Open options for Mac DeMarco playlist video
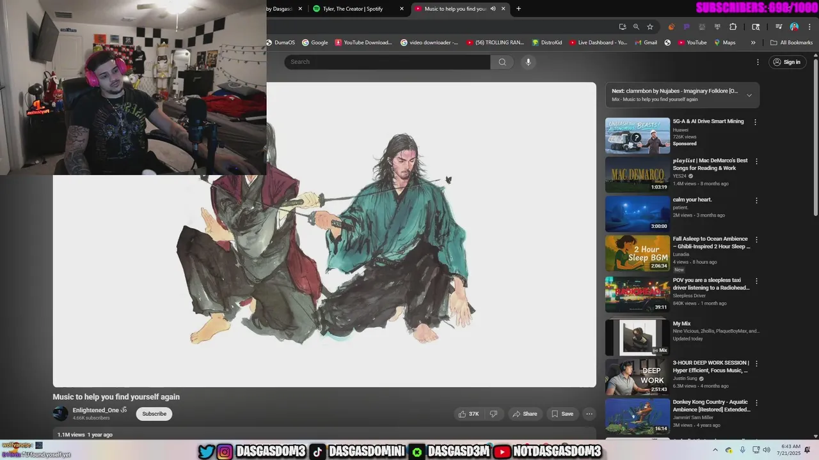 pos(756,161)
